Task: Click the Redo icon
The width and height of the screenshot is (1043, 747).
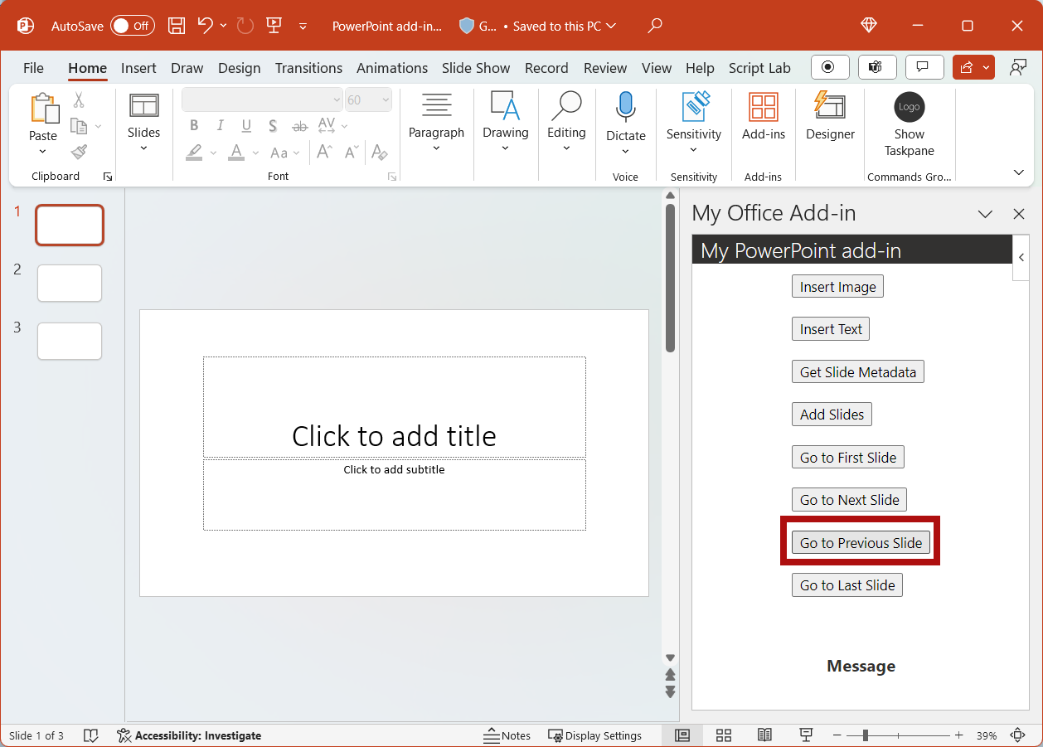Action: 245,26
